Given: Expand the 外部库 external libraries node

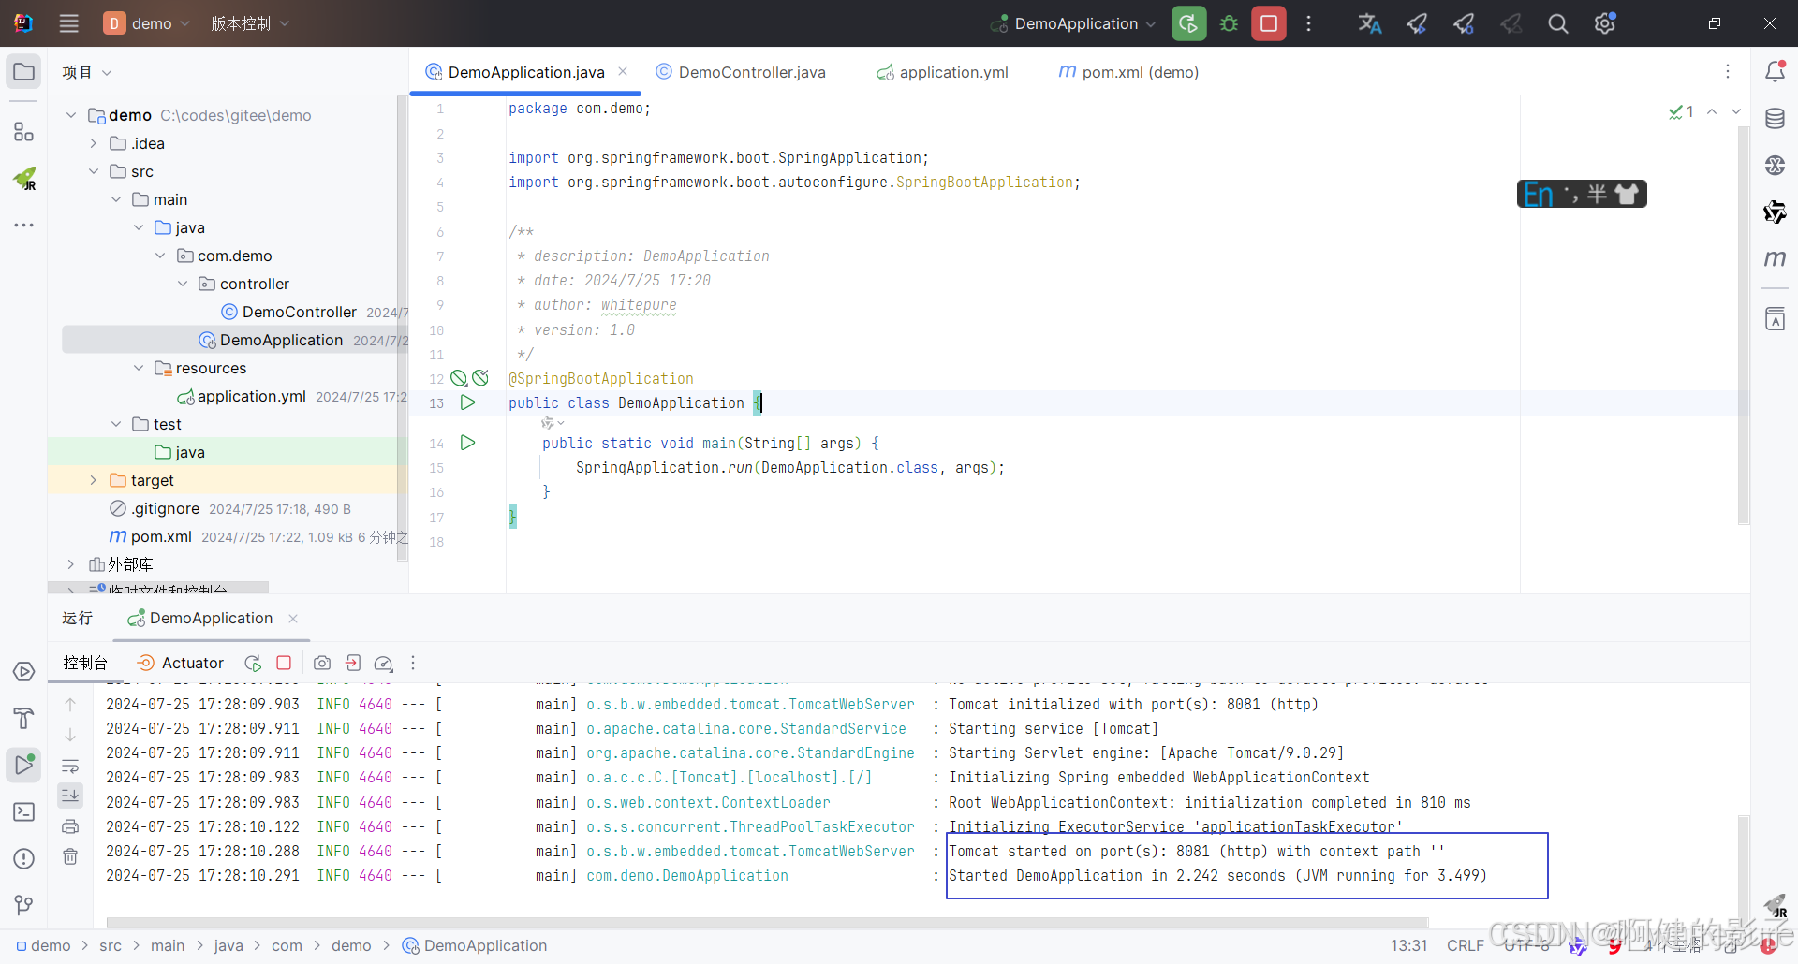Looking at the screenshot, I should (x=71, y=564).
